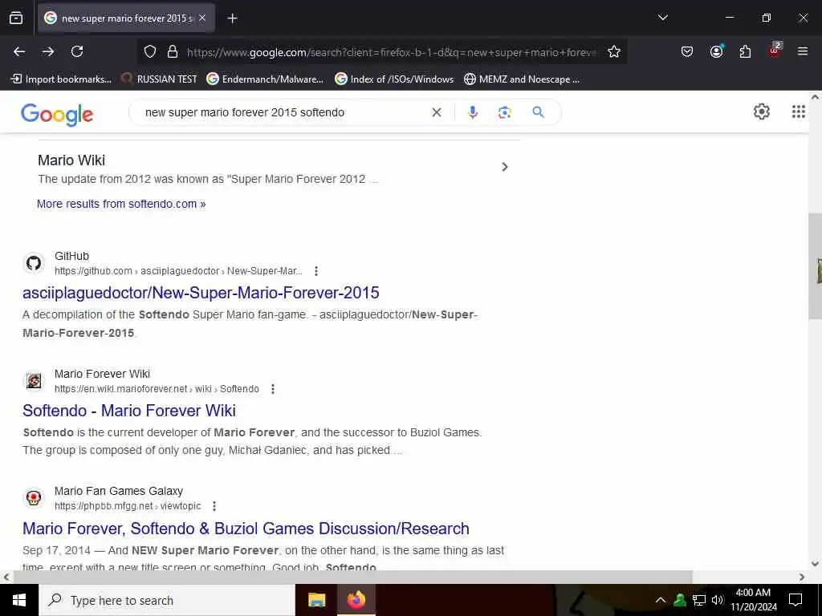
Task: Open Index of /ISOs/Windows bookmark
Action: coord(394,79)
